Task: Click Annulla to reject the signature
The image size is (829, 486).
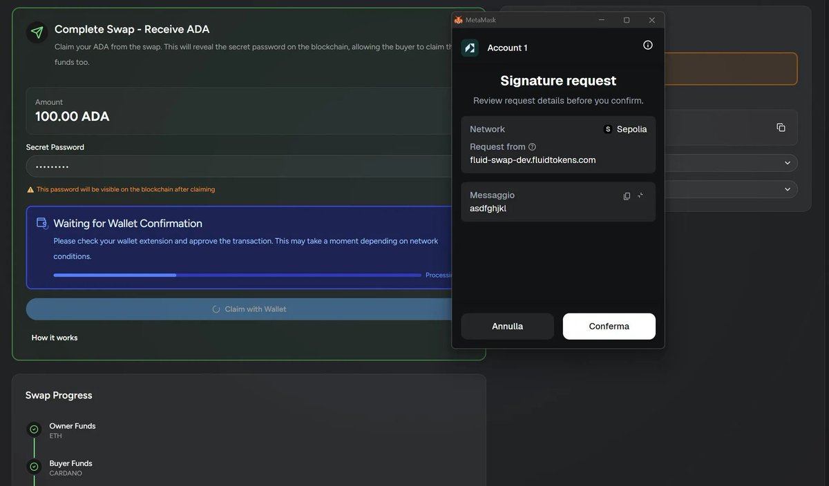Action: 507,326
